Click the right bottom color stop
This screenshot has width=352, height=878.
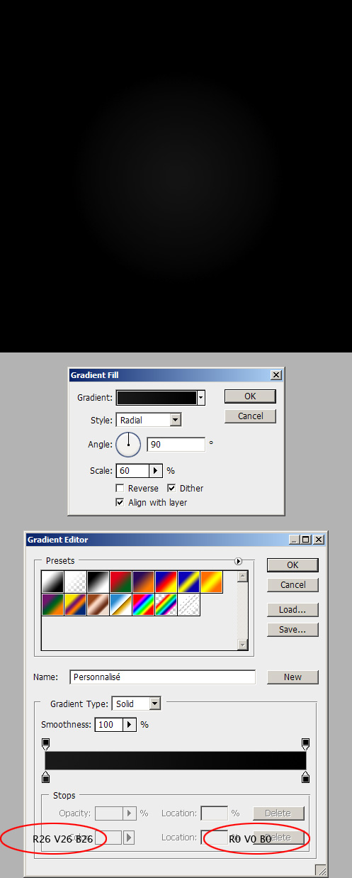[305, 778]
